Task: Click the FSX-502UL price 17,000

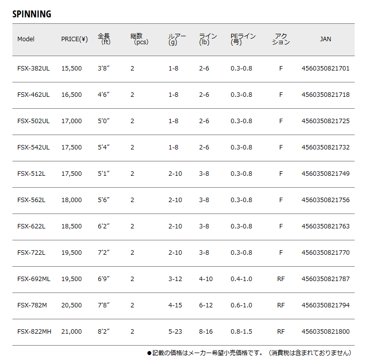Action: [71, 121]
